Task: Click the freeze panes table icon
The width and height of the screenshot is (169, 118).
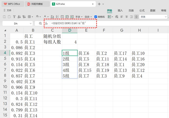Action: point(109,17)
